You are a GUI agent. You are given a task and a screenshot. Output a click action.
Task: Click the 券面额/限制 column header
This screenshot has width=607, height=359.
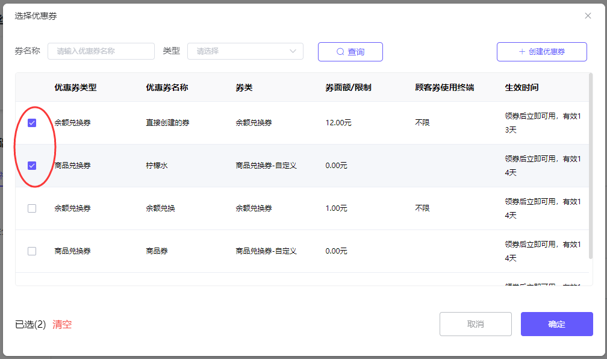click(348, 87)
